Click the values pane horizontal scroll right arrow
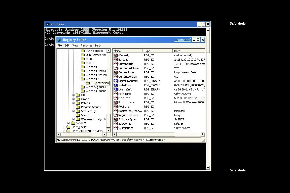Screen dimensions: 290x193 203,134
